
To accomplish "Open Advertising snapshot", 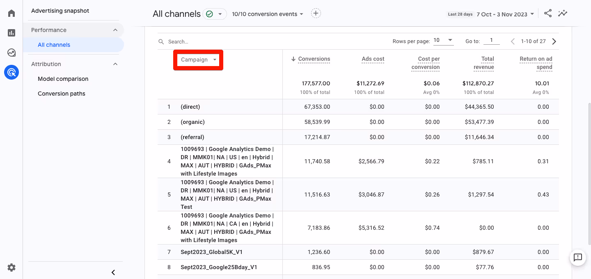I will tap(60, 11).
